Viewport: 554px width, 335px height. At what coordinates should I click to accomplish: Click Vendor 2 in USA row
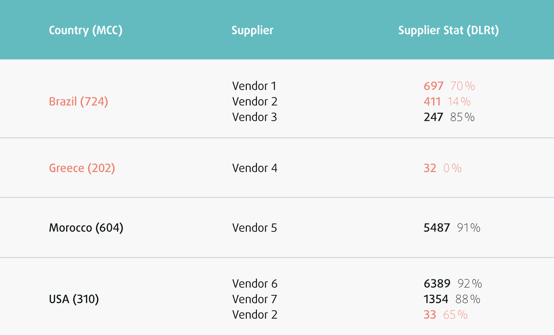pyautogui.click(x=255, y=315)
